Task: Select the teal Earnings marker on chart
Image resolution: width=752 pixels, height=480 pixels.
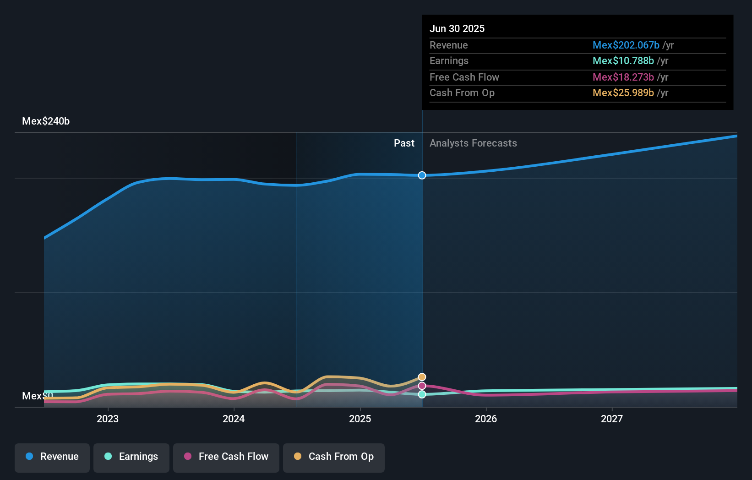Action: coord(422,394)
